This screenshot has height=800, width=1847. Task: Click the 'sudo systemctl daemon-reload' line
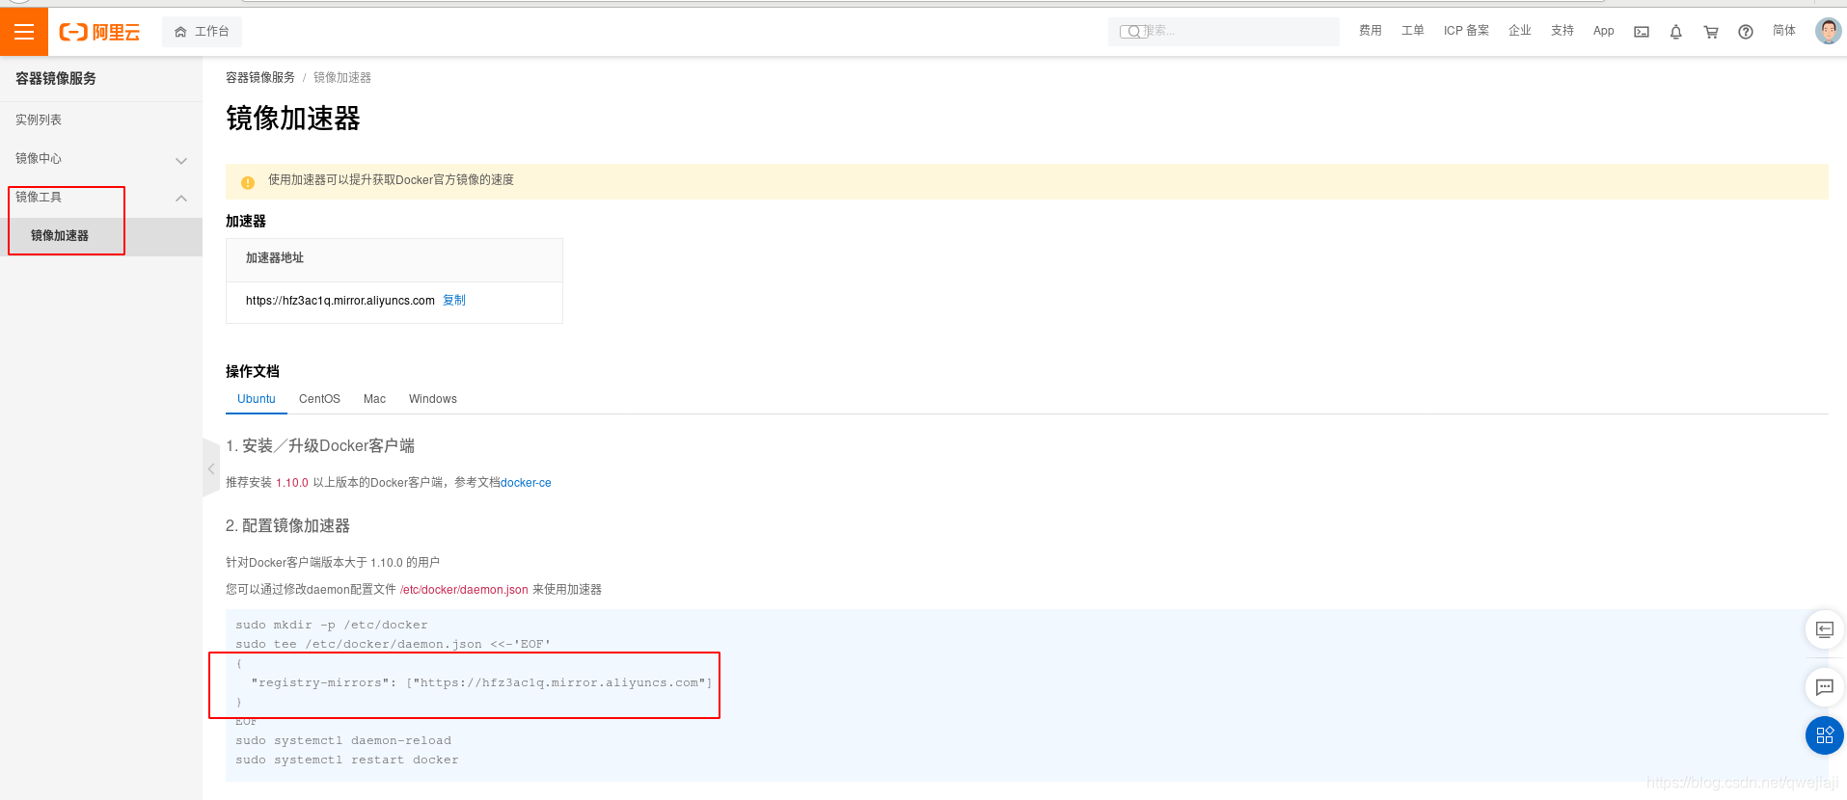(x=343, y=741)
